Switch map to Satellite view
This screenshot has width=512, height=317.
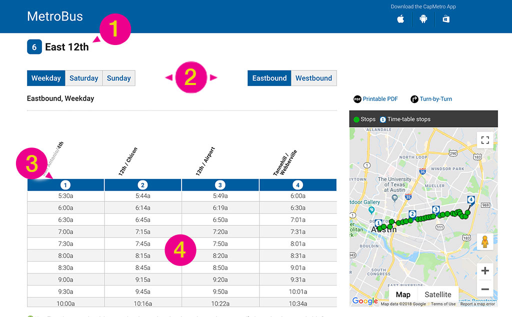(438, 294)
